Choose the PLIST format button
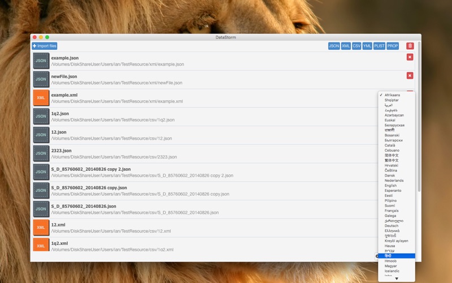Screen dimensions: 452x283 coord(379,46)
